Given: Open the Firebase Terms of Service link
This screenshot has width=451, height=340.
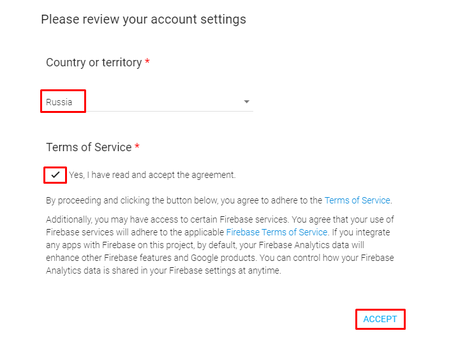Looking at the screenshot, I should tap(277, 232).
